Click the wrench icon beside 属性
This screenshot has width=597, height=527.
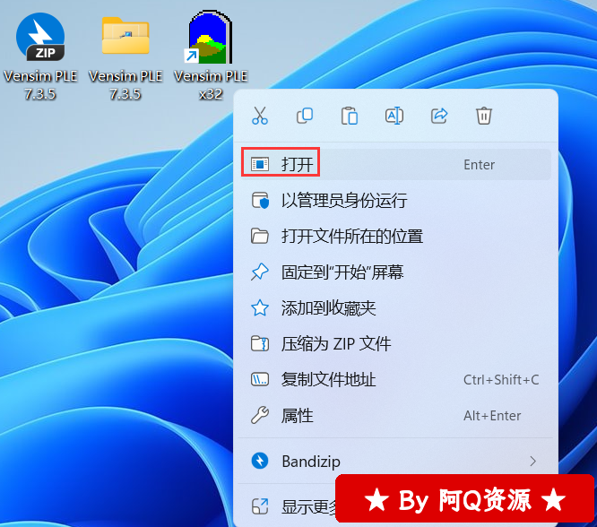point(260,416)
